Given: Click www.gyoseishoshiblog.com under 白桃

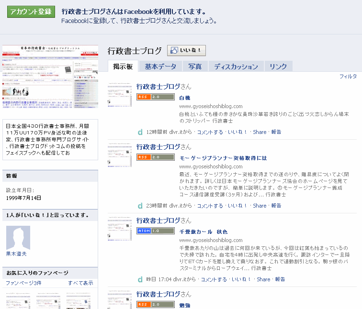Looking at the screenshot, I should pos(211,106).
